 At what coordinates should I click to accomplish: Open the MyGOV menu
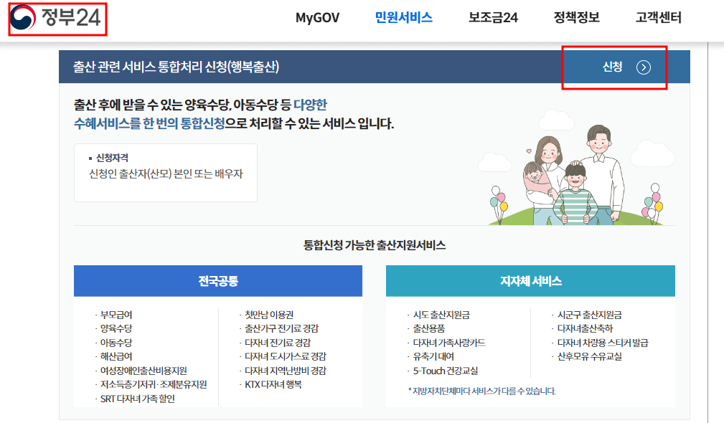tap(319, 16)
